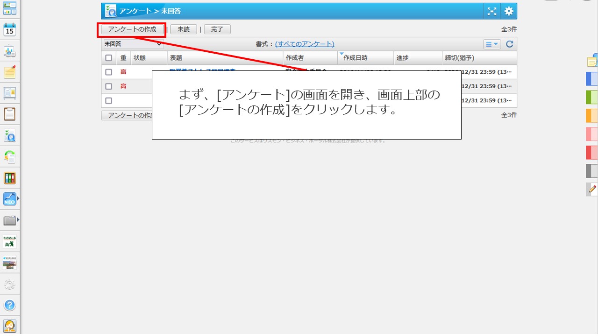Tick the checkbox of the row without 高
This screenshot has width=598, height=336.
109,100
